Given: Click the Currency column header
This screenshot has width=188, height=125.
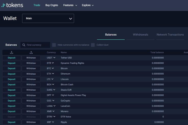Looking at the screenshot, I should [51, 52].
